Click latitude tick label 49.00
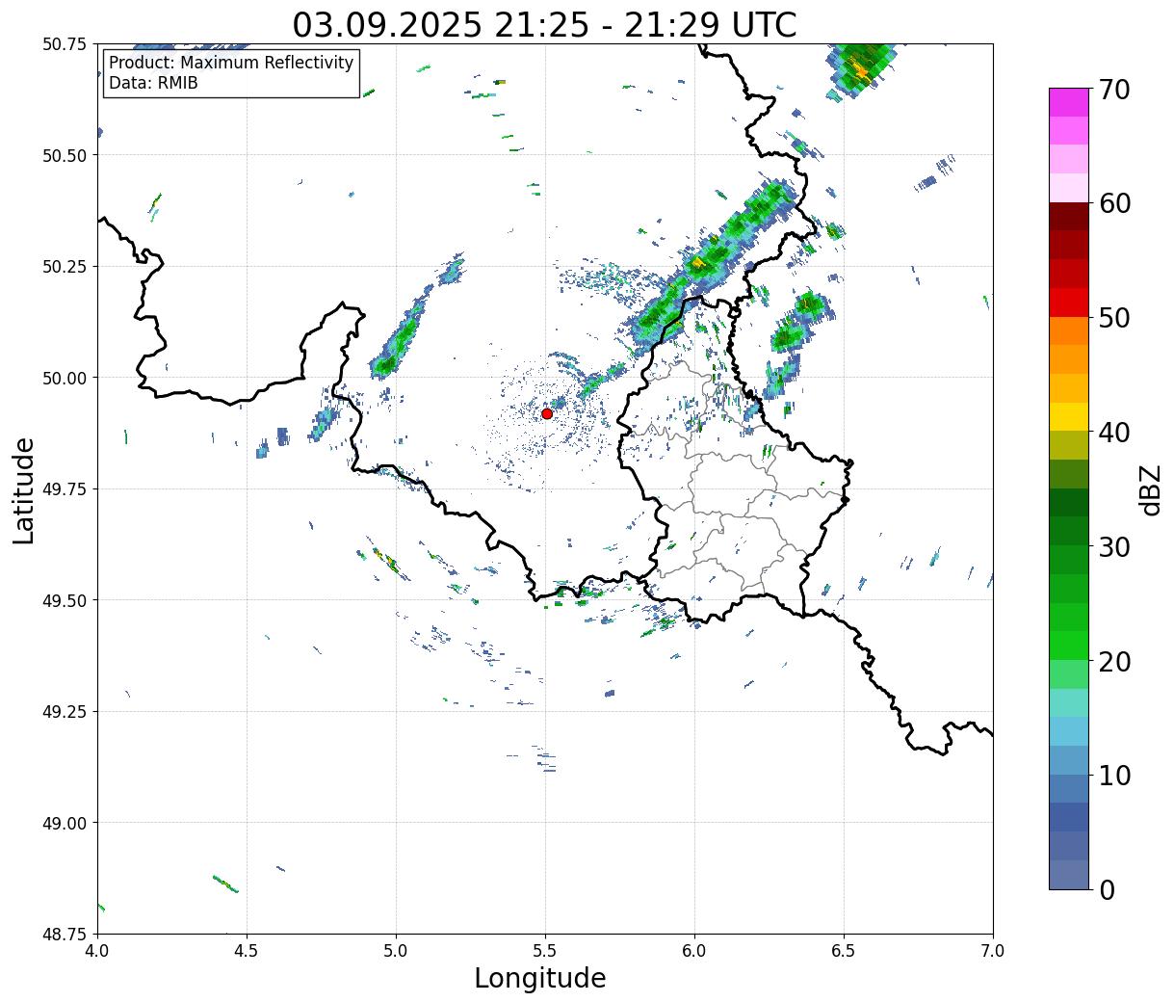 [x=65, y=823]
